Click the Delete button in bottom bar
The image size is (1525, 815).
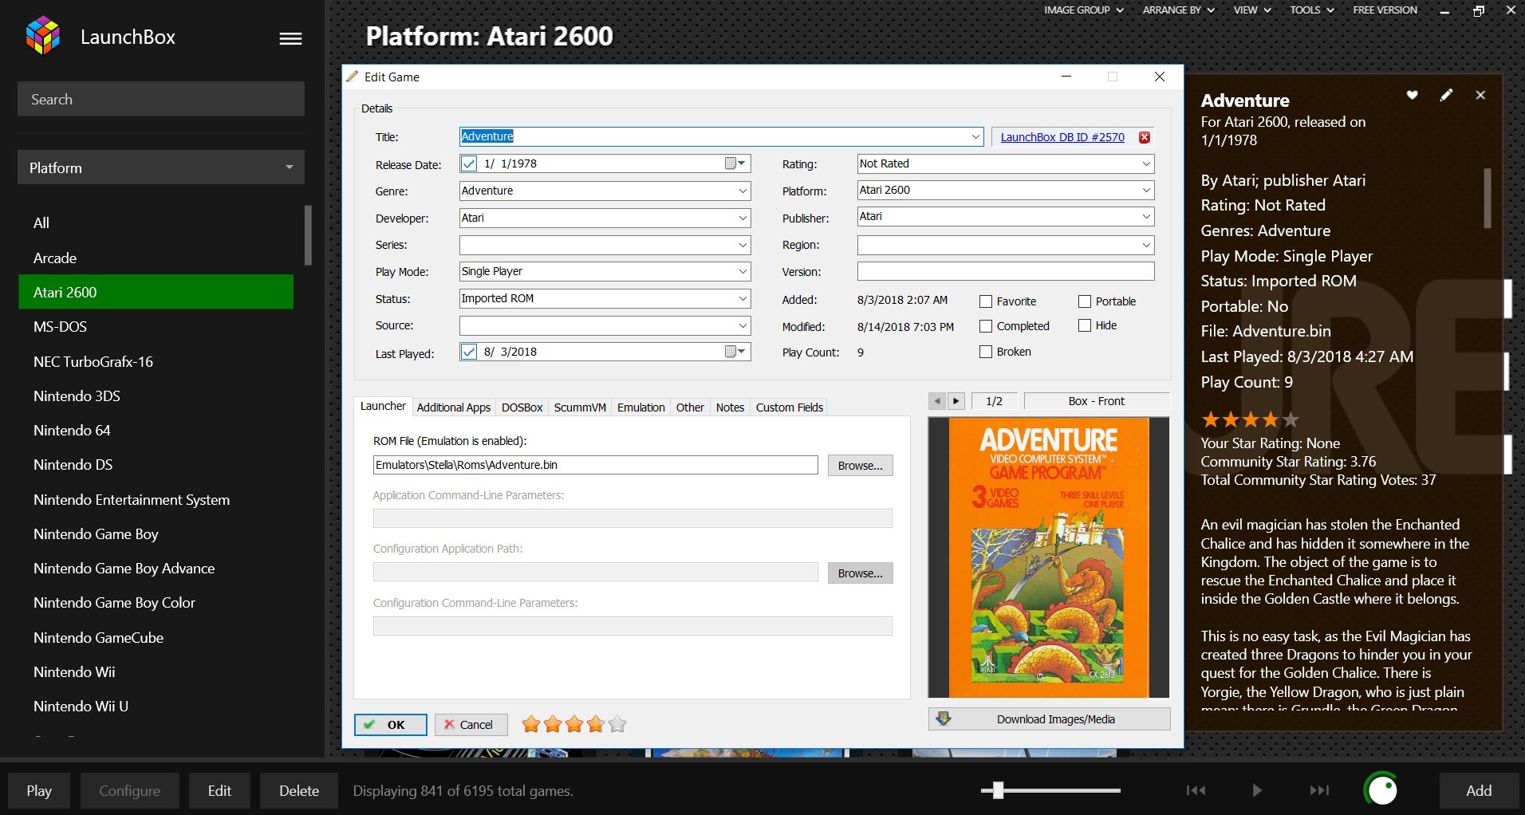point(299,790)
